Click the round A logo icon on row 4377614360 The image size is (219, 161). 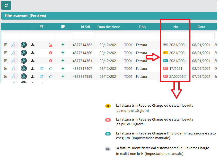pos(24,53)
